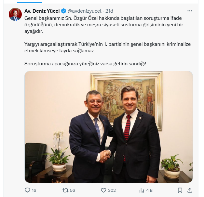View analytics bar chart icon
The width and height of the screenshot is (204, 197).
(x=142, y=190)
